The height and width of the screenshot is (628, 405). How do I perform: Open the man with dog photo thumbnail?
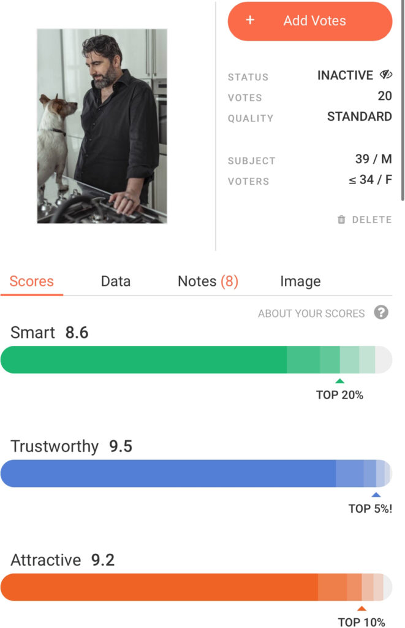click(x=102, y=126)
